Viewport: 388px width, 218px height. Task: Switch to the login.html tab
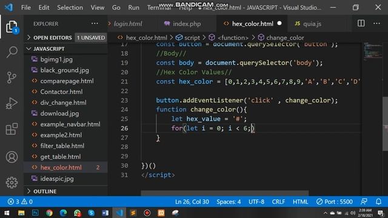tap(128, 24)
